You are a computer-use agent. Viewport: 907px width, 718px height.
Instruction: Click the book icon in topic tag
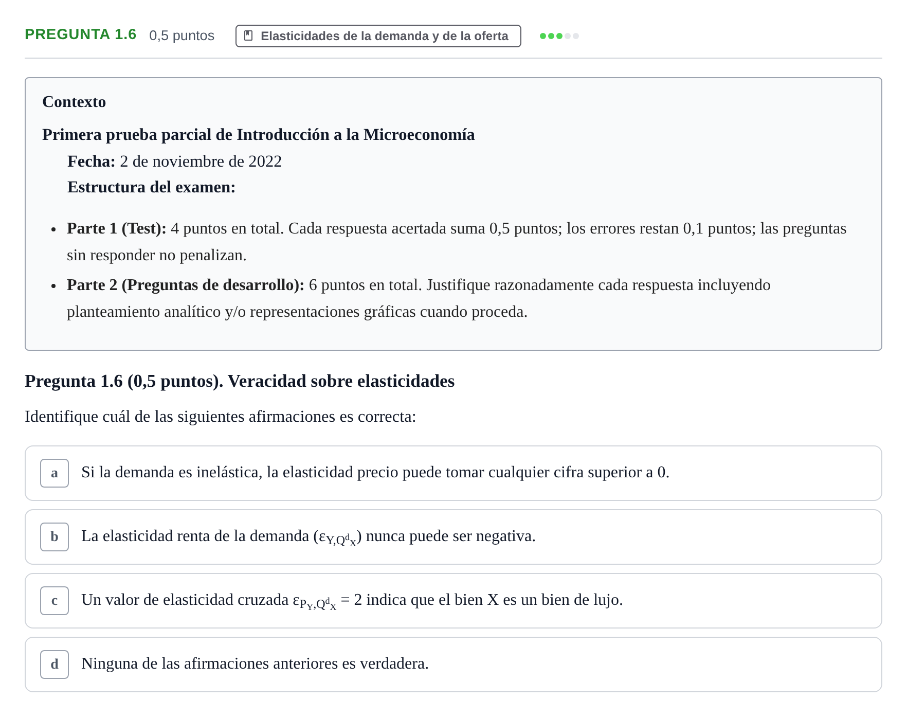[248, 35]
